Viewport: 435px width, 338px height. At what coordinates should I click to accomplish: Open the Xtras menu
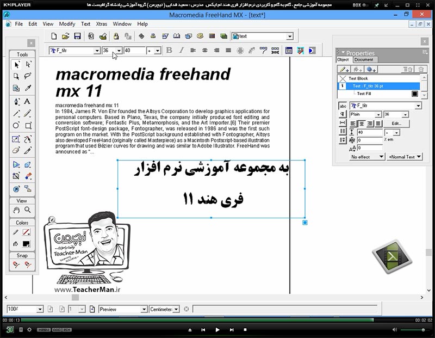click(x=101, y=24)
